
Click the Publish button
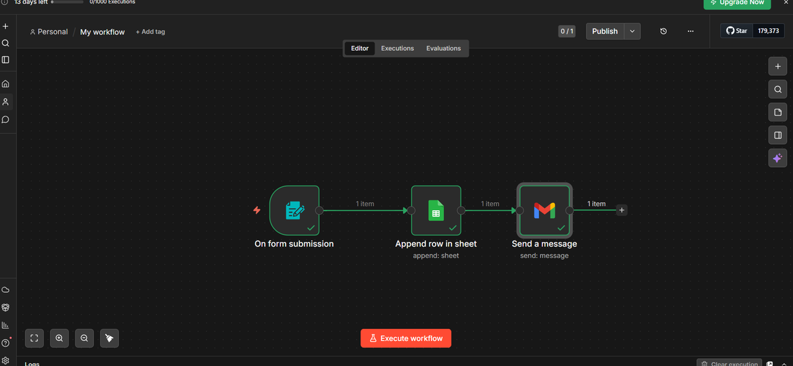point(605,31)
